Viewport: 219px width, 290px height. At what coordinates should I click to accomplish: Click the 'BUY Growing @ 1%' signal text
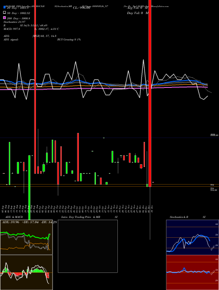point(69,40)
